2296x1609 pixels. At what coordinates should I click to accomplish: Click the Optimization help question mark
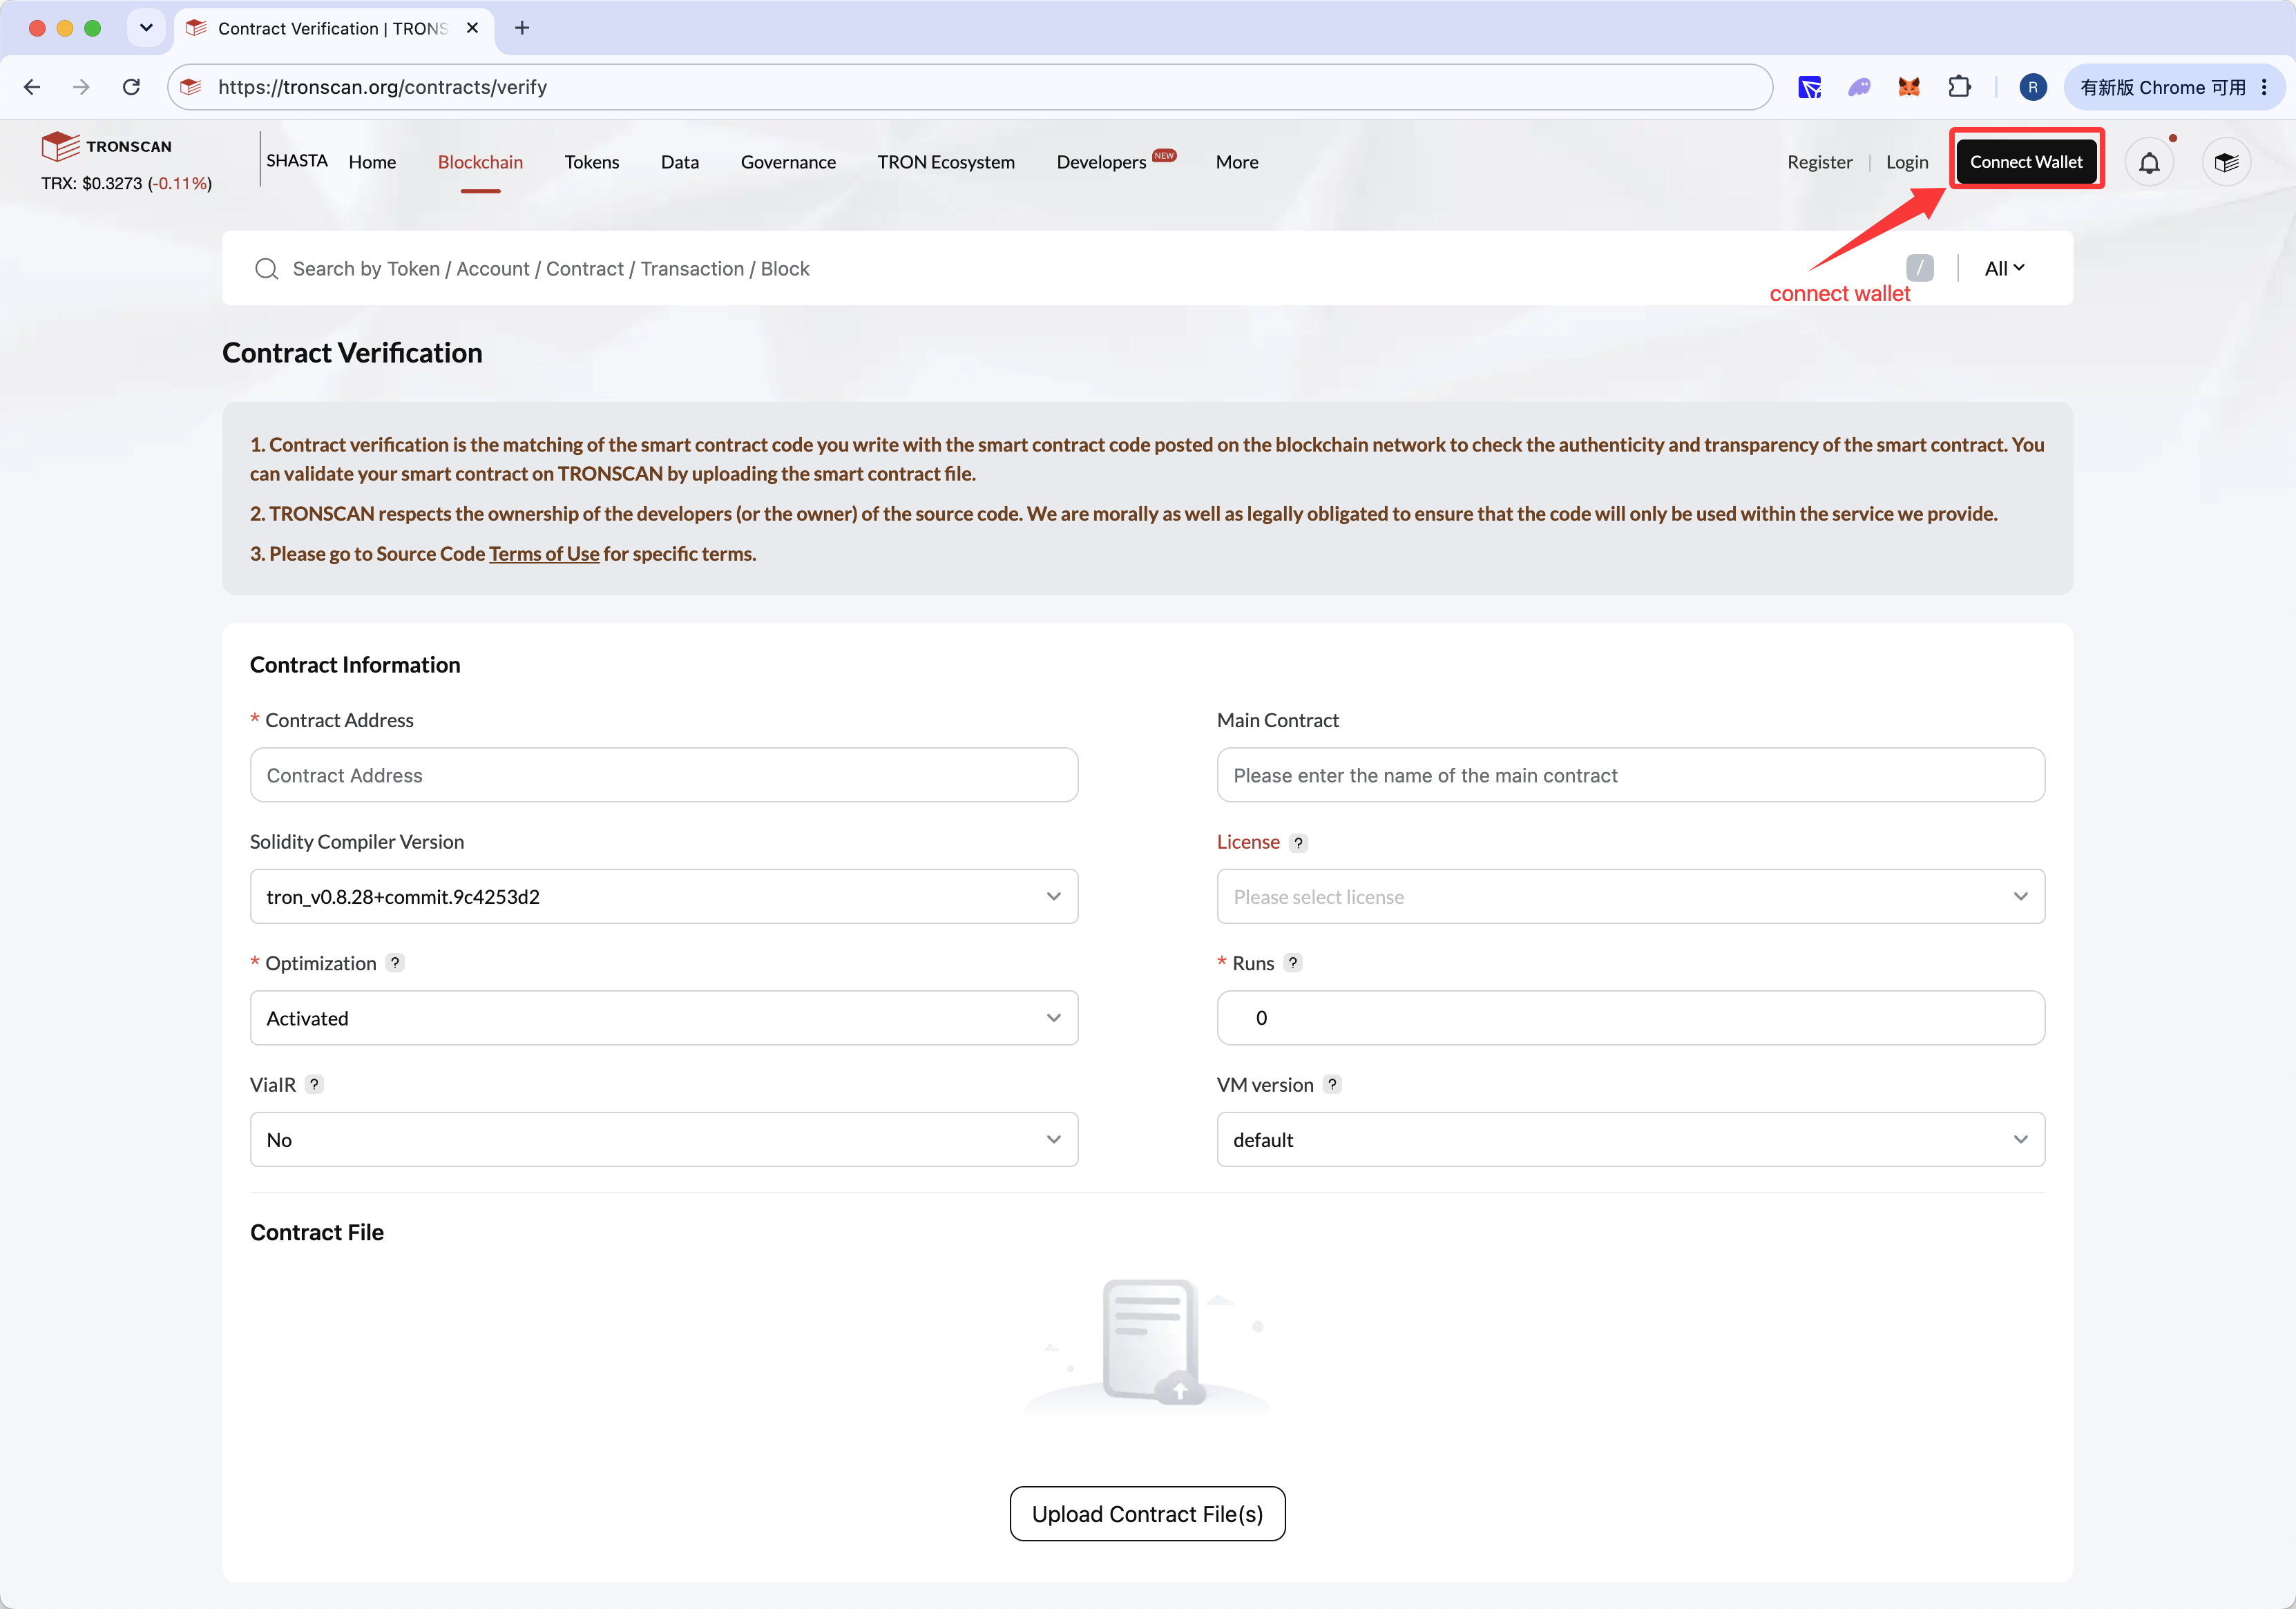(395, 963)
